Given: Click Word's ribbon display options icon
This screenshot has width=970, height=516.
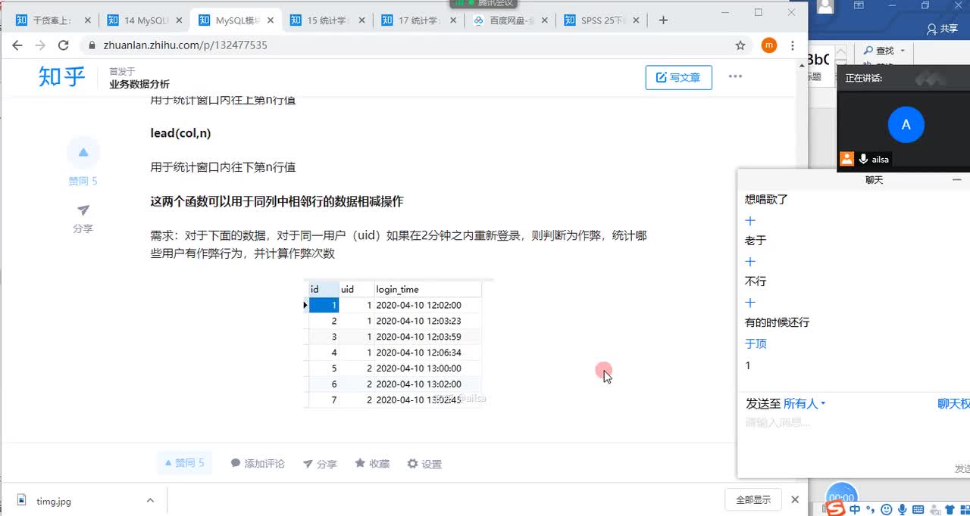Looking at the screenshot, I should [x=859, y=6].
